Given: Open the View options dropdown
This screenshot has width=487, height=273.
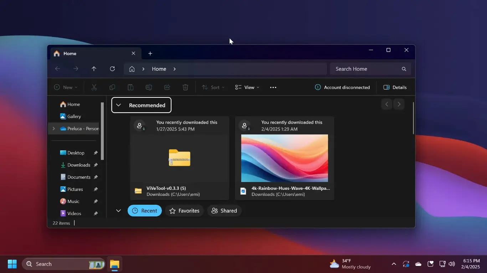Looking at the screenshot, I should coord(247,87).
